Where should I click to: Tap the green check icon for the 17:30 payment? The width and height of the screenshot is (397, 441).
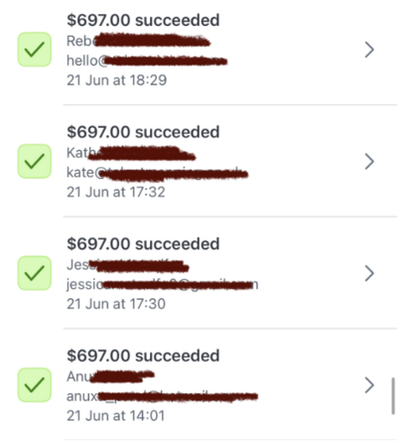35,273
